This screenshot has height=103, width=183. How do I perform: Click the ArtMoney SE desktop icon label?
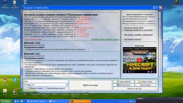click(45, 95)
